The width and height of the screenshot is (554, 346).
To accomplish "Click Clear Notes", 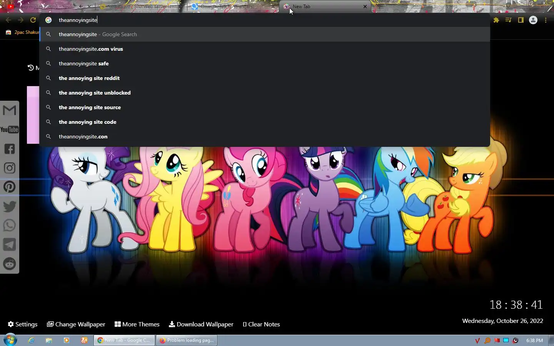I will click(261, 324).
